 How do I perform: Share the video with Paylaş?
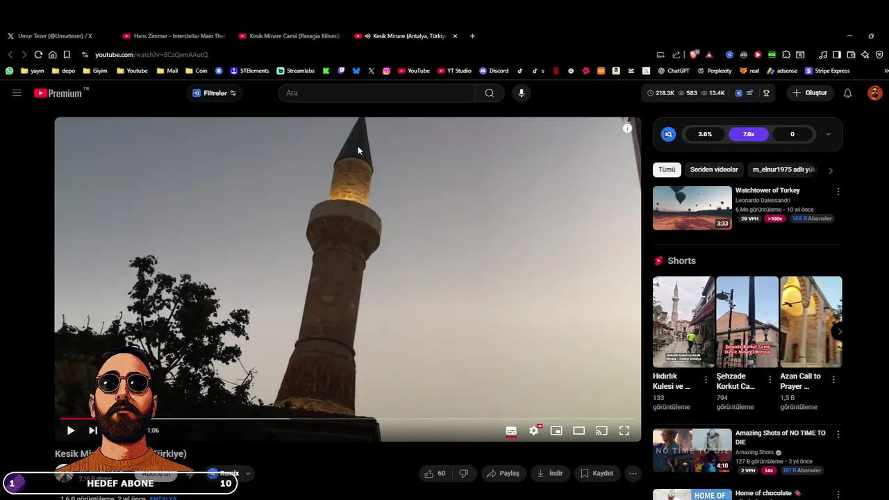click(x=504, y=474)
